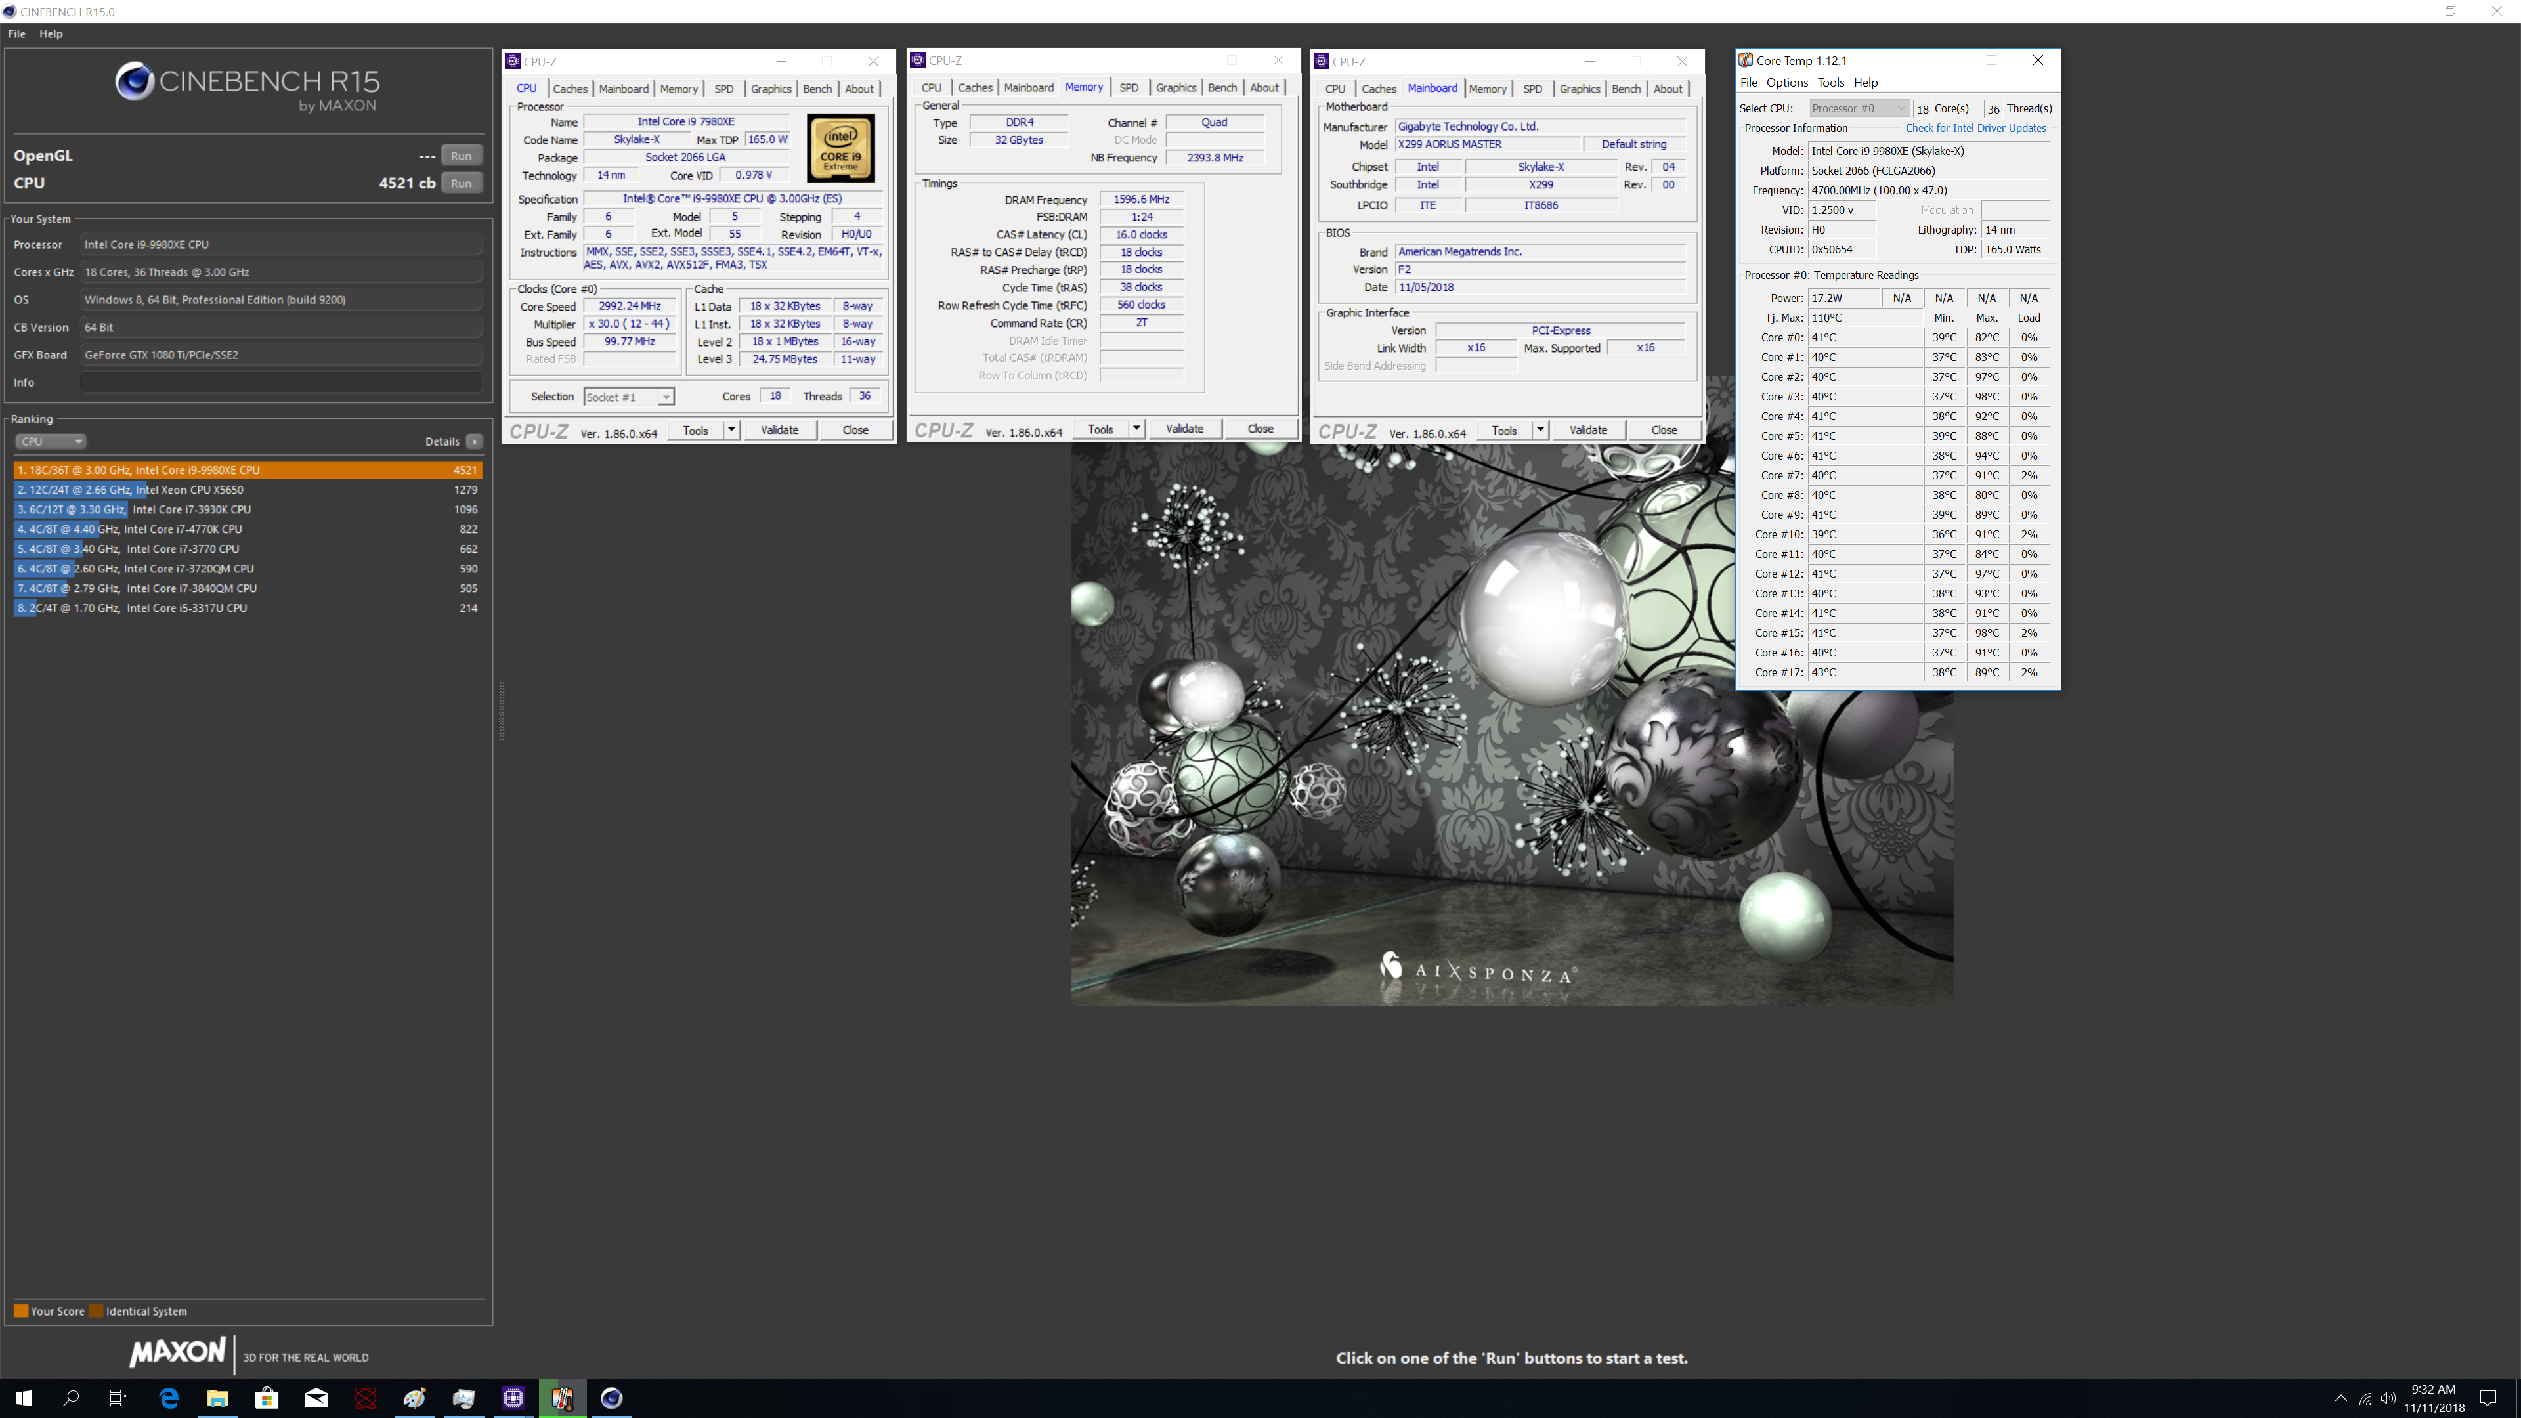Viewport: 2521px width, 1418px height.
Task: Open Socket #1 selection dropdown
Action: tap(630, 397)
